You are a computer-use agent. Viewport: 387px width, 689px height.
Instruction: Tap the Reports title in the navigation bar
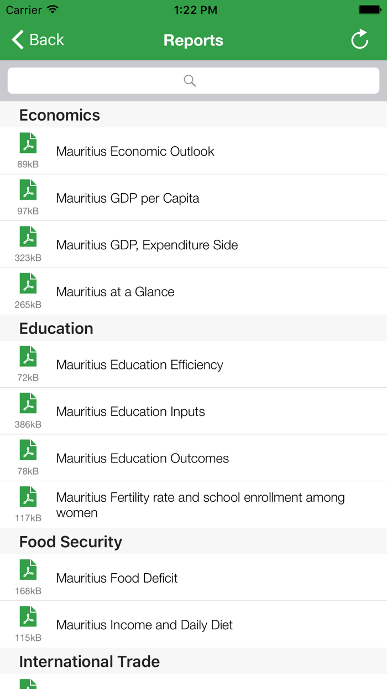[193, 40]
